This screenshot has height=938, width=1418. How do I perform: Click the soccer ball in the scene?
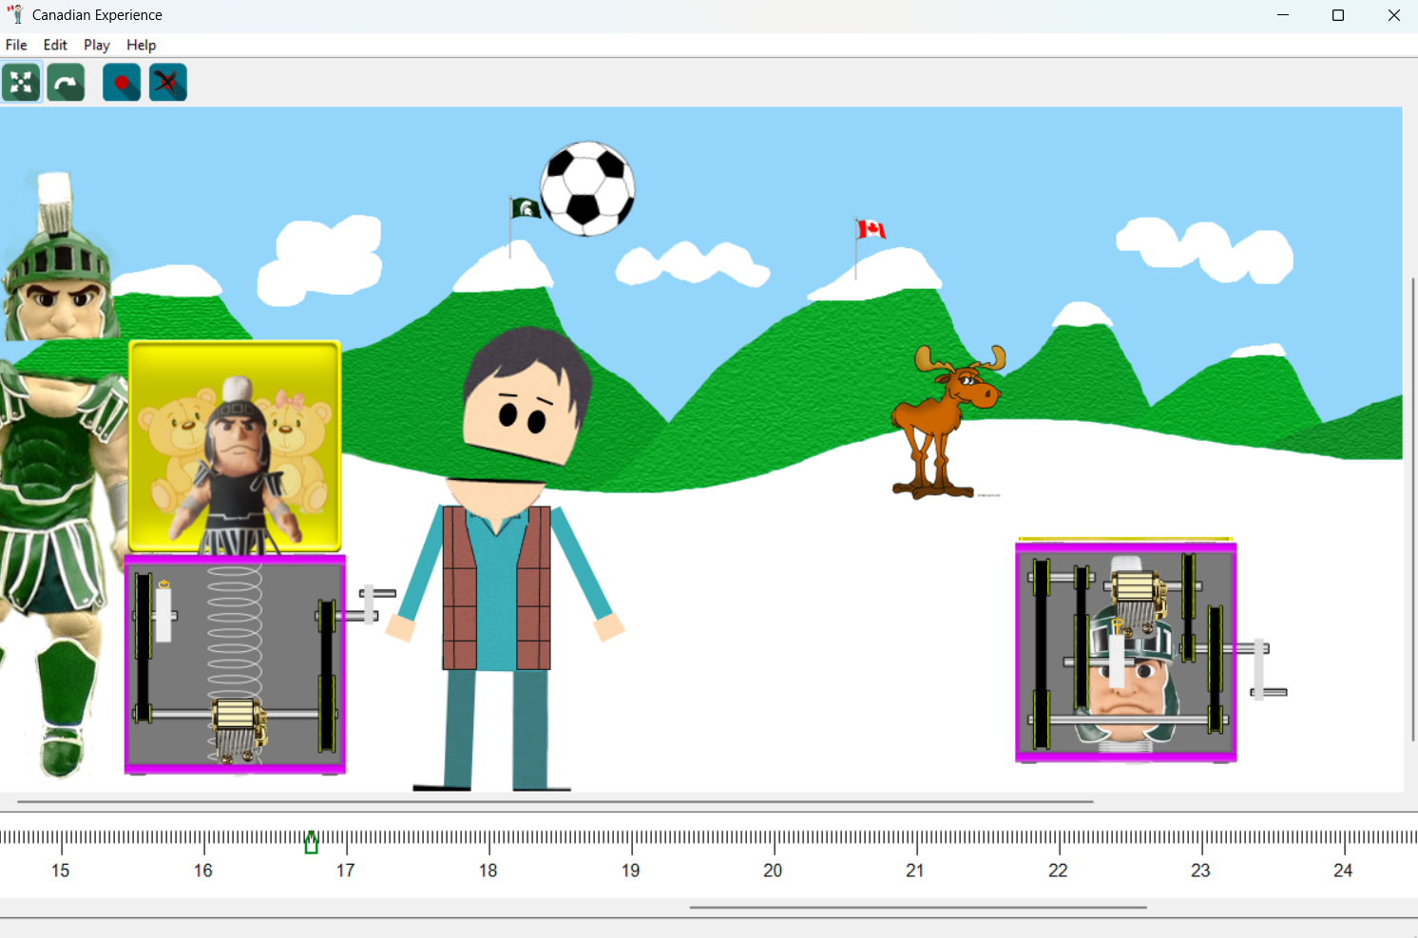587,188
